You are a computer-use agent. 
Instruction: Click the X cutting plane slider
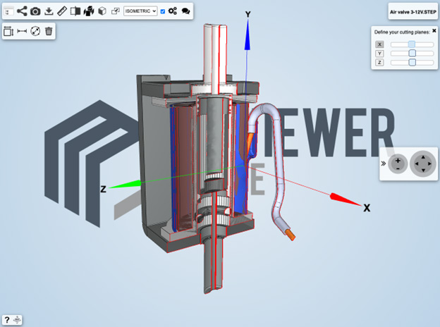tap(412, 44)
